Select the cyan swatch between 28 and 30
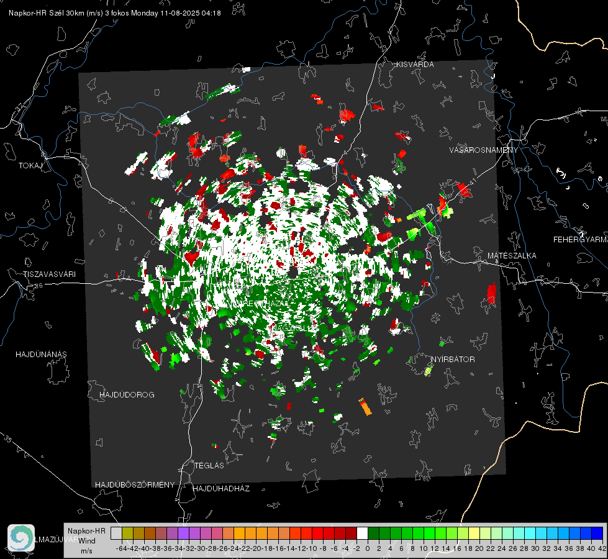The image size is (608, 559). [x=530, y=533]
